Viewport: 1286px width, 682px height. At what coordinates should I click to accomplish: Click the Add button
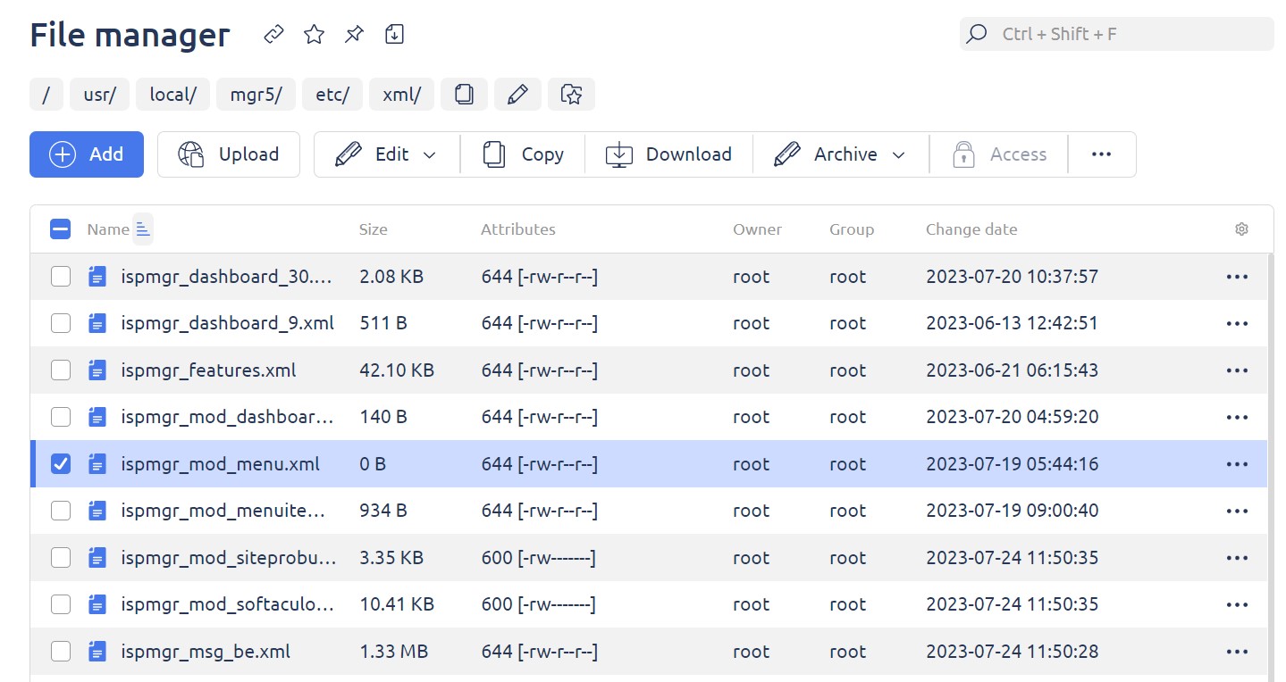point(87,154)
